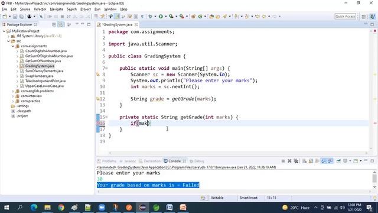Click the New file toolbar icon
The width and height of the screenshot is (378, 213).
click(x=5, y=17)
